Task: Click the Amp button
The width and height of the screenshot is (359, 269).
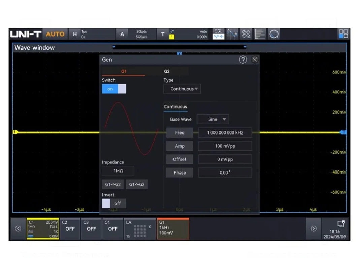Action: point(180,146)
